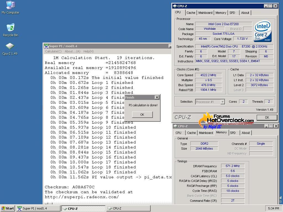
Task: Click the DRAM Frequency value 571.2 MHz
Action: (233, 166)
